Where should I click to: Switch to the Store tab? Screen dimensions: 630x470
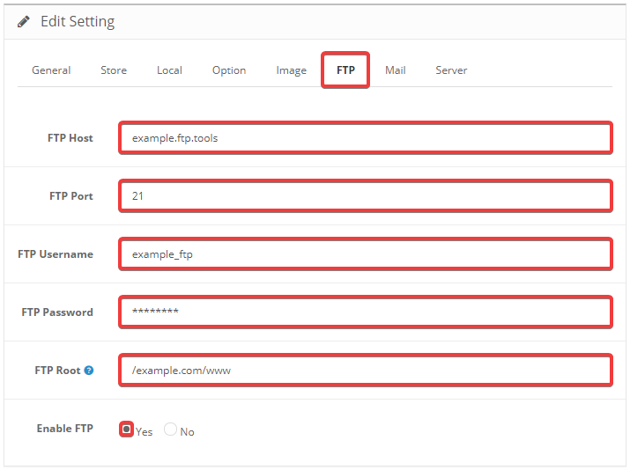pos(114,70)
